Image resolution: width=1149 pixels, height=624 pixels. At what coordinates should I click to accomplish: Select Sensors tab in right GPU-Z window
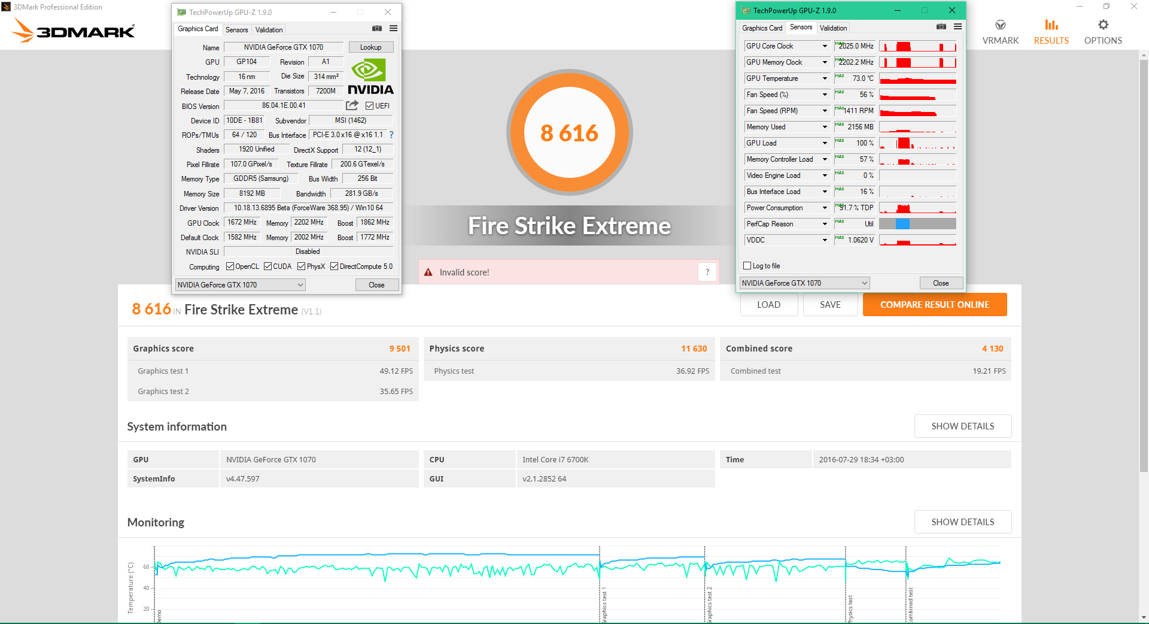coord(801,27)
